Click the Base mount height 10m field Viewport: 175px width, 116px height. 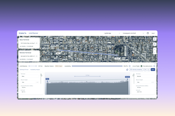click(x=30, y=82)
